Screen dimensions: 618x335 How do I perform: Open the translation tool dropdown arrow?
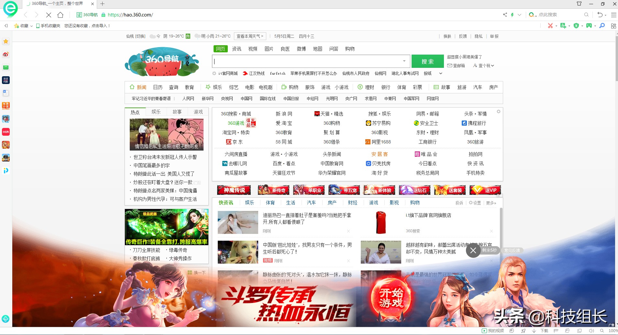pyautogui.click(x=569, y=25)
